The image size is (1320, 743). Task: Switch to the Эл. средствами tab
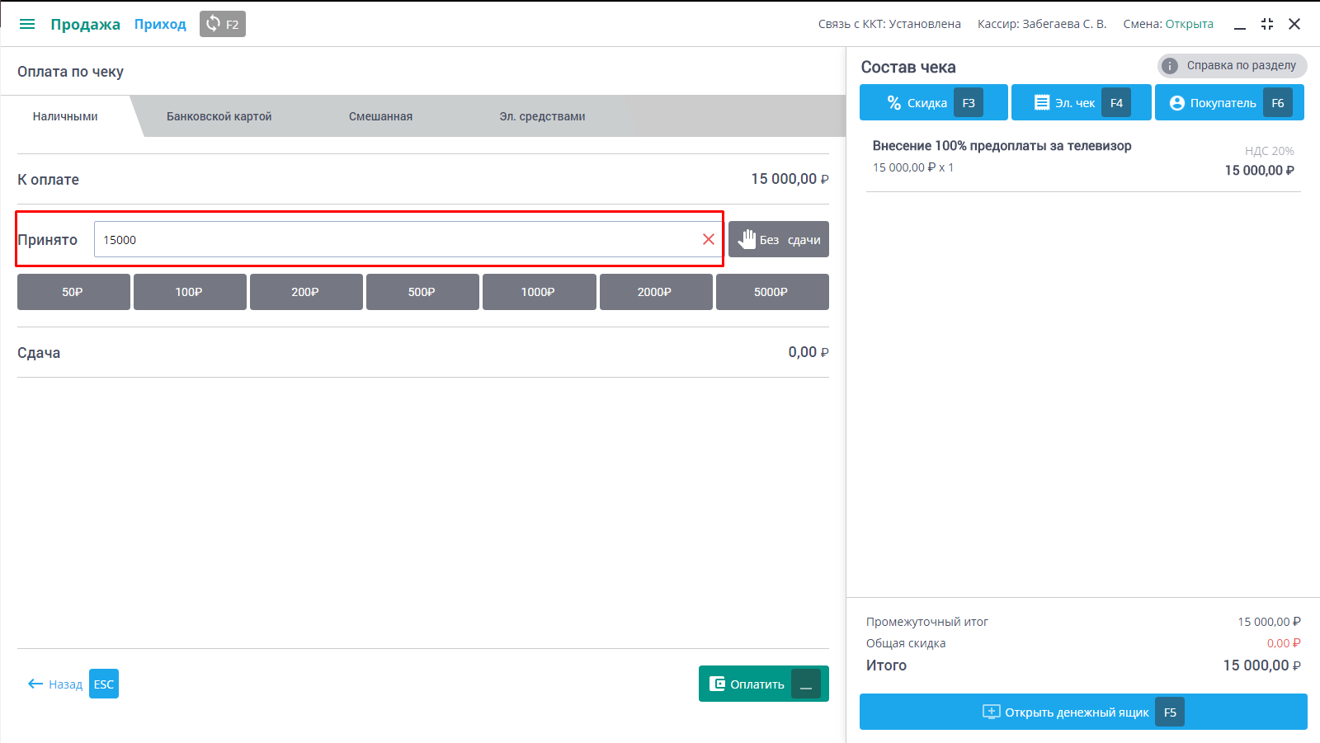[542, 116]
